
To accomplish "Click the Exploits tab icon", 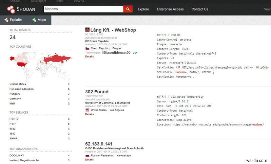I will click(x=6, y=20).
